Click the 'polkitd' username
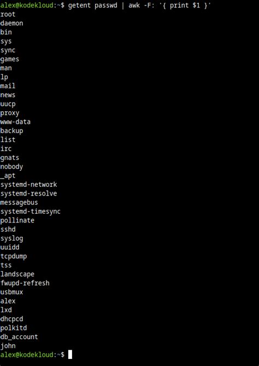 click(x=14, y=328)
